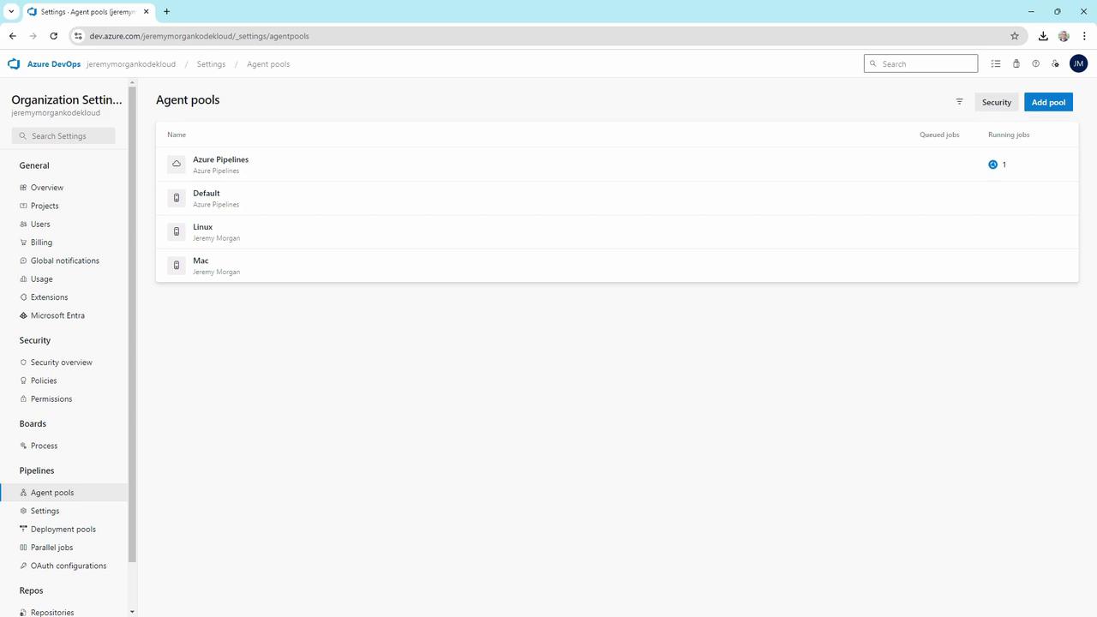Open the JM user avatar menu

(x=1078, y=64)
